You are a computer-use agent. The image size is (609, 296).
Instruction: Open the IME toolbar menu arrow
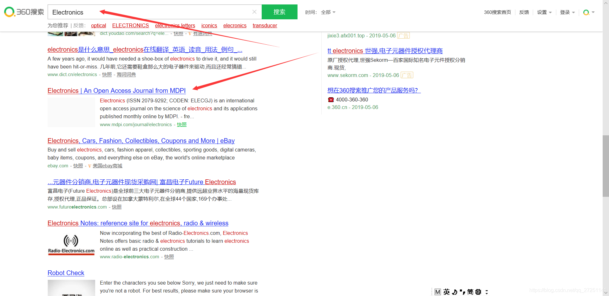487,292
